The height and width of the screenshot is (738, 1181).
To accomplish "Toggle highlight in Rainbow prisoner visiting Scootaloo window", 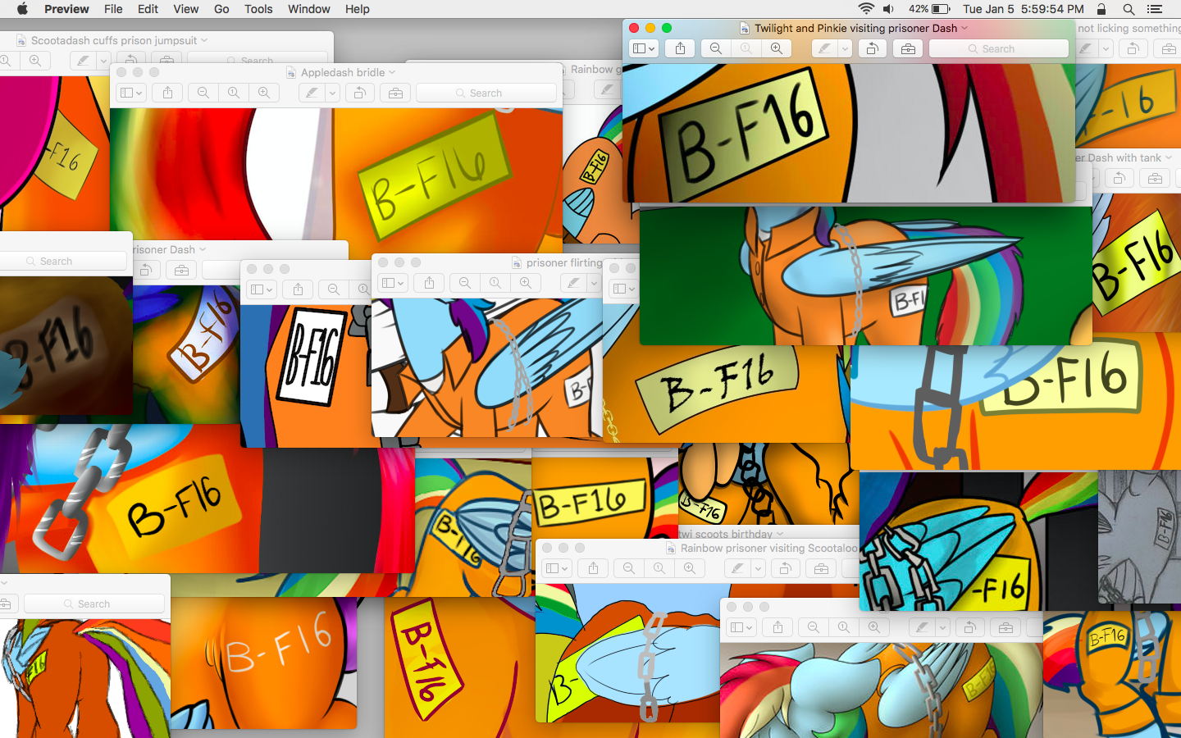I will 737,568.
